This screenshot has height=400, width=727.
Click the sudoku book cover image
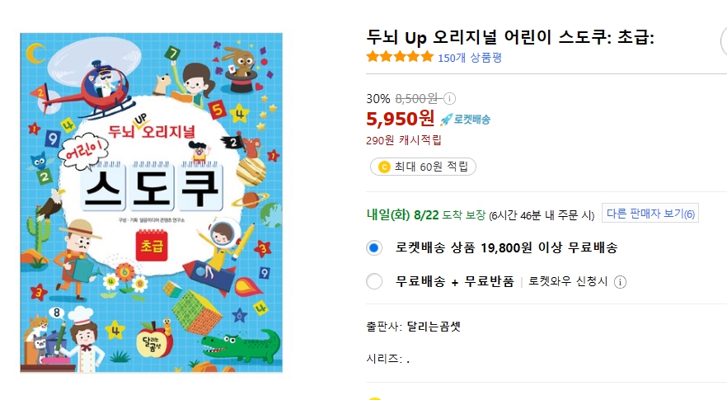[x=152, y=202]
